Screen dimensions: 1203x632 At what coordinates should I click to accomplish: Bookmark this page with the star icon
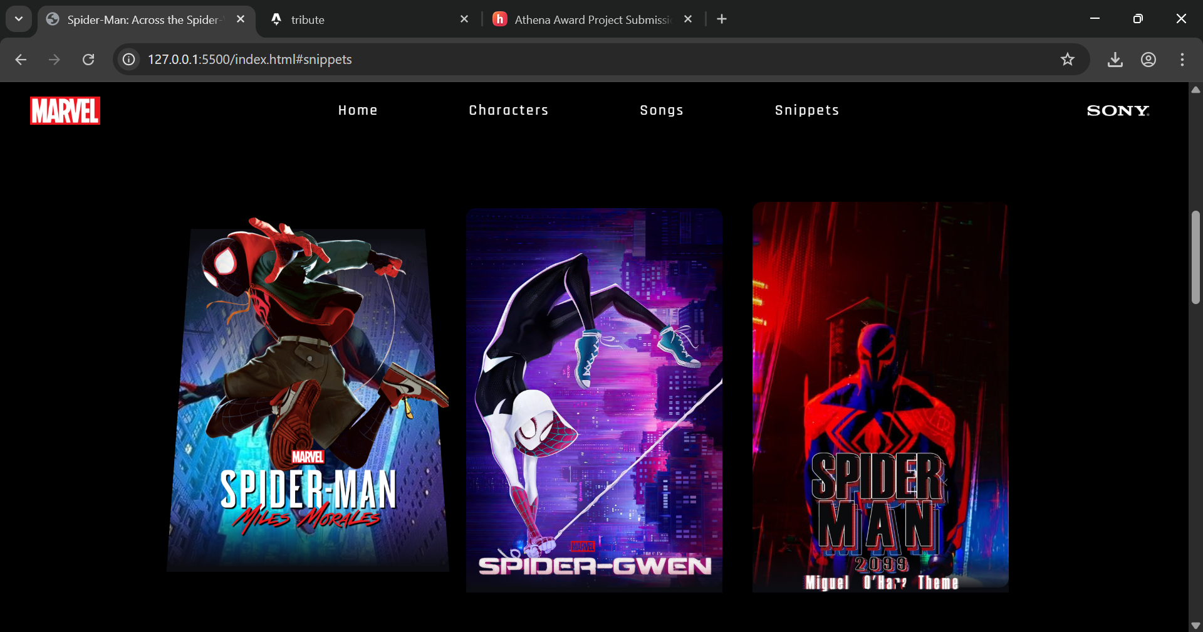click(1068, 60)
